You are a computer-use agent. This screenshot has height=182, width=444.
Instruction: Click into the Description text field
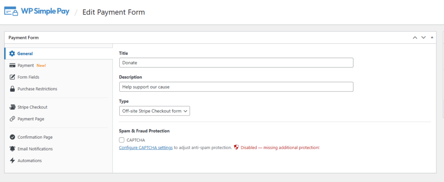tap(236, 87)
